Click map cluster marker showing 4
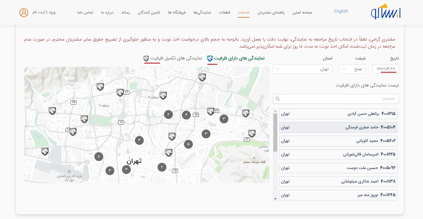 pos(186,115)
